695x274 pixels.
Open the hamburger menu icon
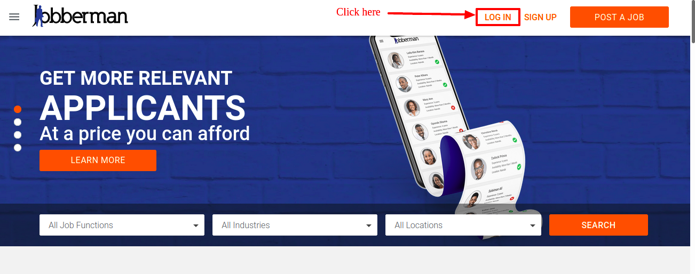pos(14,17)
